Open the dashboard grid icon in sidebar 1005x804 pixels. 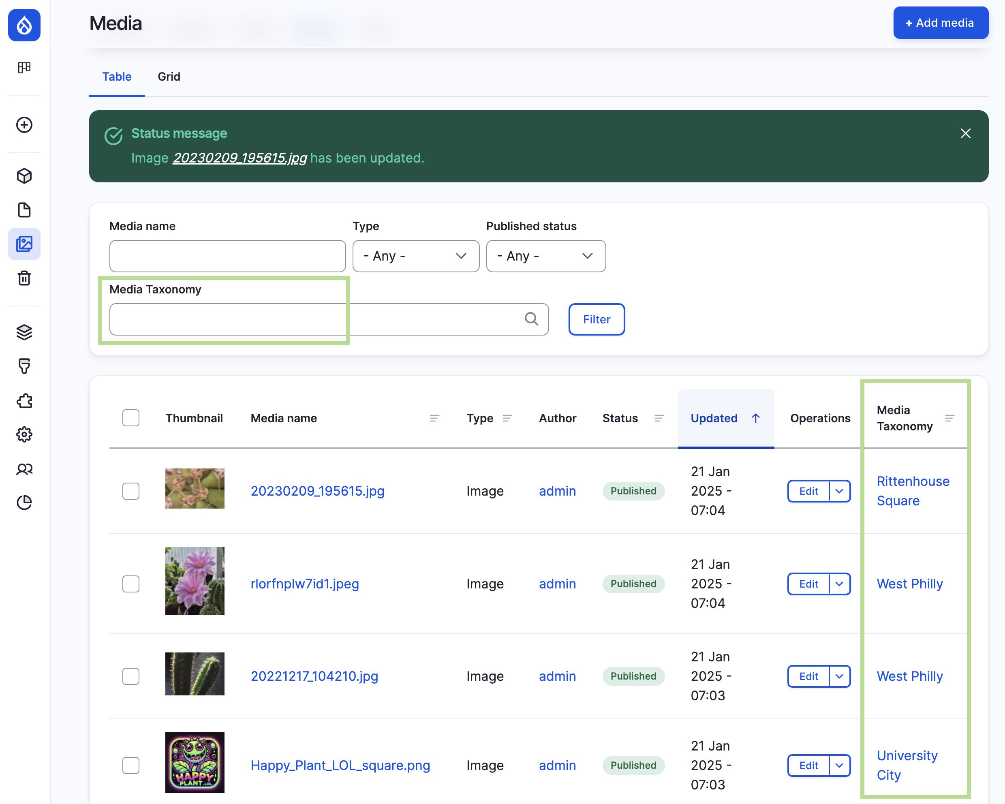coord(24,68)
